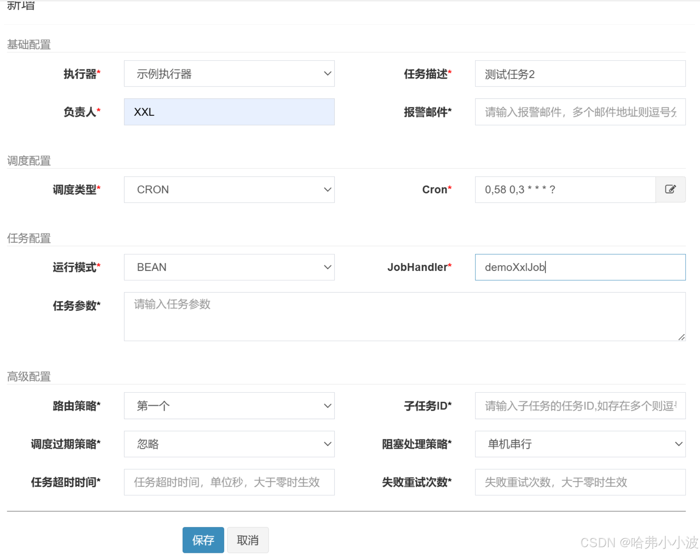Click the chevron arrow on 示例执行器 select
This screenshot has width=700, height=554.
point(327,74)
